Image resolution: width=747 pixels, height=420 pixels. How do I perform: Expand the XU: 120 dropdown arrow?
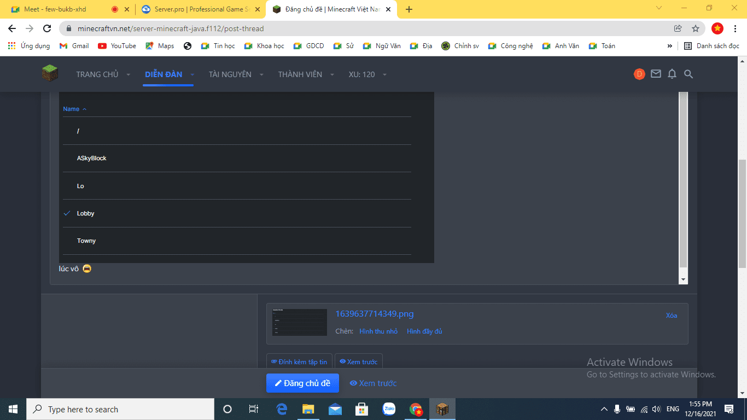click(384, 74)
